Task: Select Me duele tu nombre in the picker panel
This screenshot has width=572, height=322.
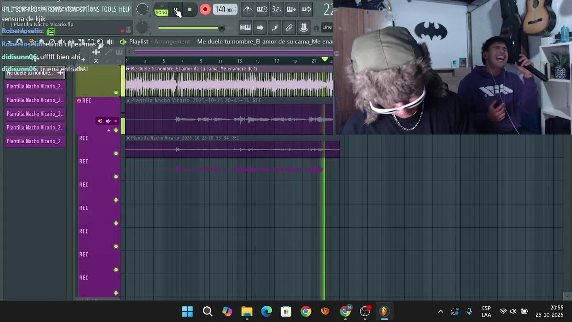Action: tap(35, 73)
